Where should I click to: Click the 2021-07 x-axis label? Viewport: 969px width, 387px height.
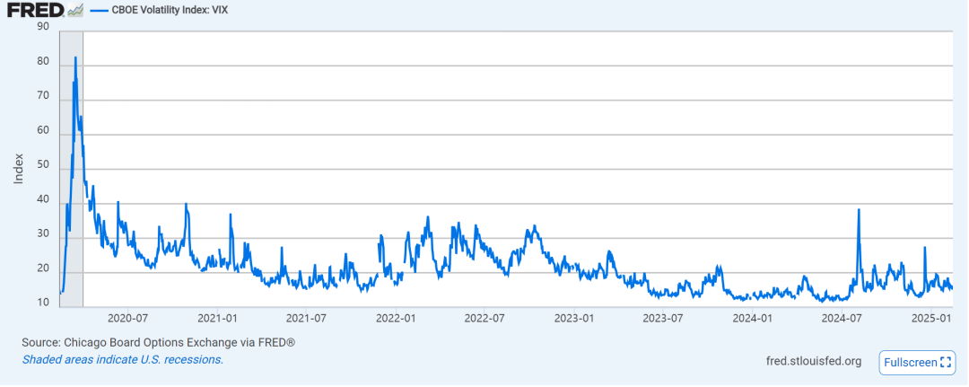[x=307, y=318]
